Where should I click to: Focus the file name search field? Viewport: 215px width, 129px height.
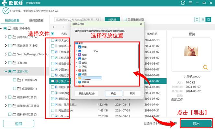point(77,20)
